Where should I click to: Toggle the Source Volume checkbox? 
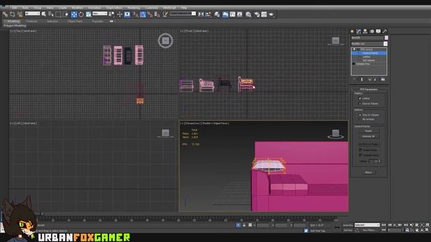360,104
